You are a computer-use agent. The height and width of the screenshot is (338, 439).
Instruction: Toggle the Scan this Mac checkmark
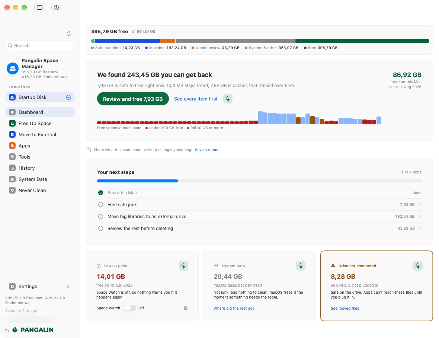point(100,193)
